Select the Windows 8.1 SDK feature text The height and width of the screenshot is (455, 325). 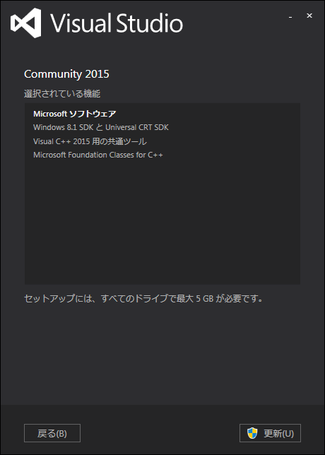pos(64,127)
